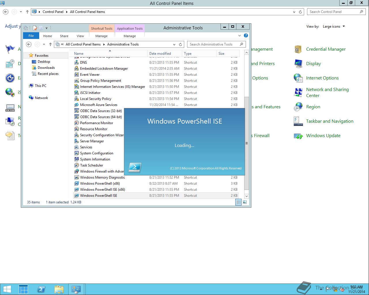Screen dimensions: 369x295
Task: Open Manage tab under Shortcut Tools
Action: pyautogui.click(x=101, y=36)
